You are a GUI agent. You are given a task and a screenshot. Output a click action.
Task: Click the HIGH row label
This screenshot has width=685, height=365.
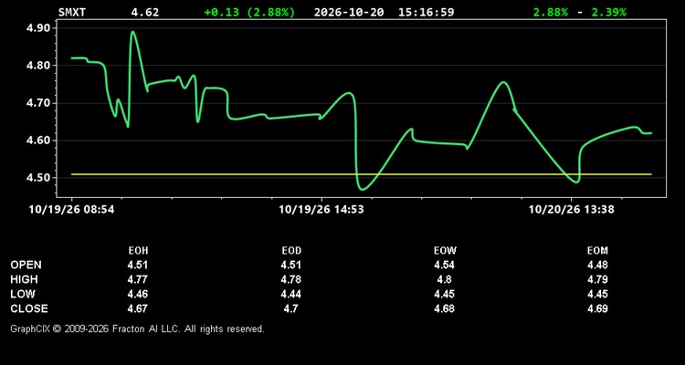coord(24,279)
